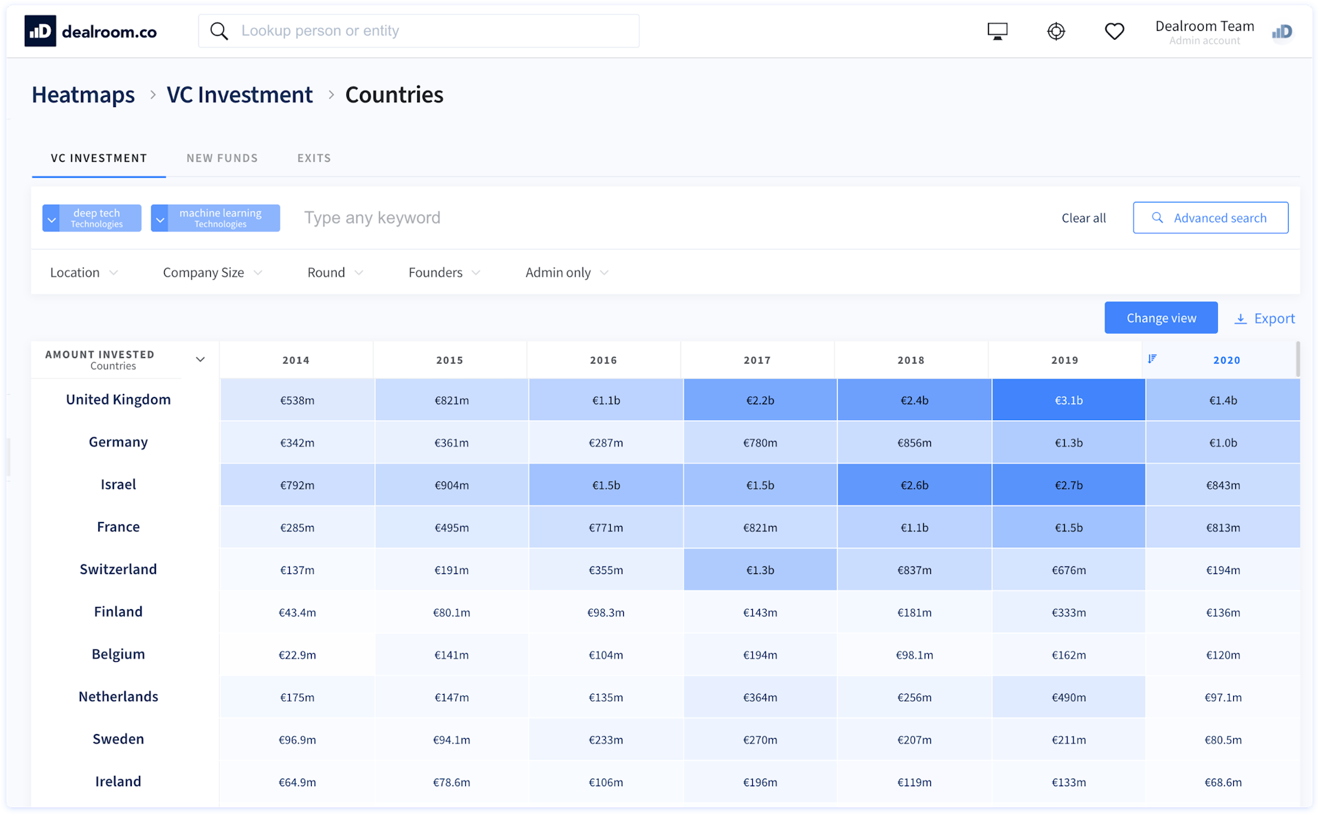Open the Location filter dropdown
Image resolution: width=1319 pixels, height=815 pixels.
pos(82,272)
